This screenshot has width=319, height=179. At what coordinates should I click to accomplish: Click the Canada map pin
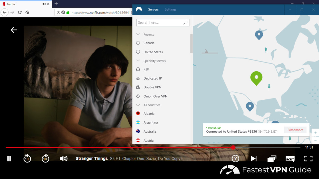[x=259, y=35]
